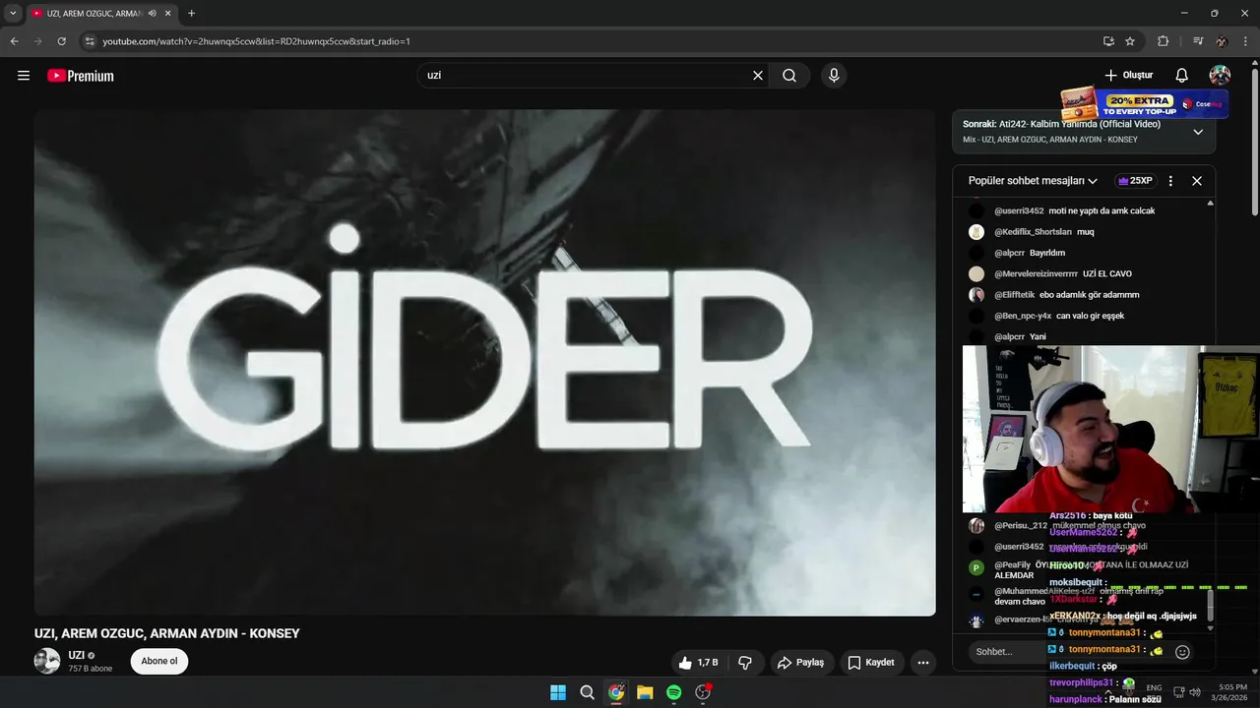1260x708 pixels.
Task: Open live chat options three dots
Action: pos(1170,181)
